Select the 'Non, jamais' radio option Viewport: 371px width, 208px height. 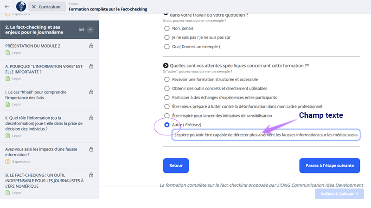167,28
